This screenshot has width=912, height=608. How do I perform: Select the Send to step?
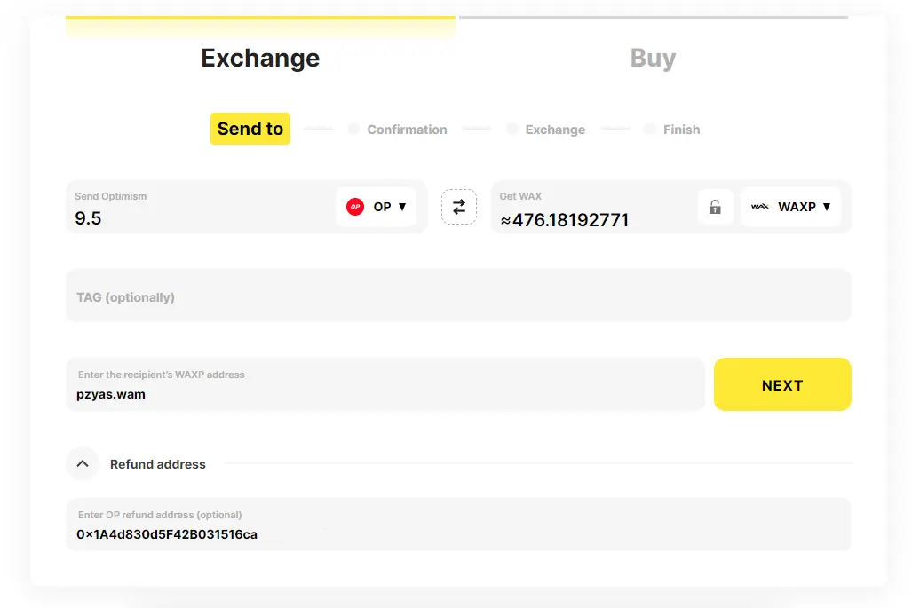(250, 129)
